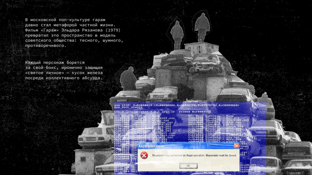Screen dimensions: 312x175
Task: Click OK in the Application Error dialog
Action: [188, 166]
